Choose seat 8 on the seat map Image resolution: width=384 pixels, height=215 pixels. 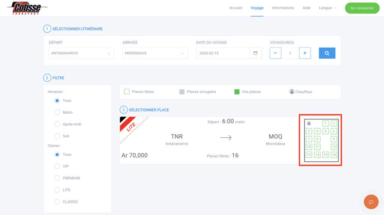317,139
